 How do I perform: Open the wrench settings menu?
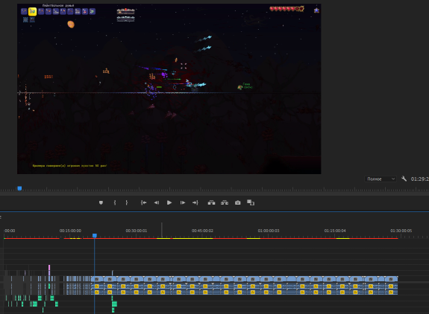(x=404, y=179)
